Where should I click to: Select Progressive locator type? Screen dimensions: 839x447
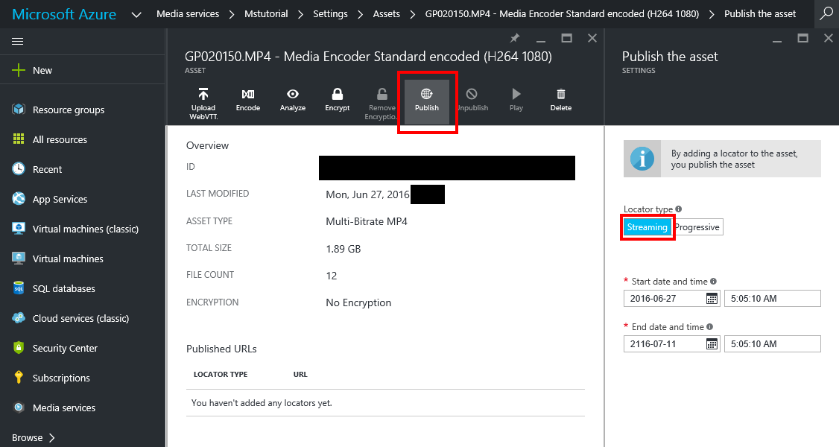pos(697,227)
